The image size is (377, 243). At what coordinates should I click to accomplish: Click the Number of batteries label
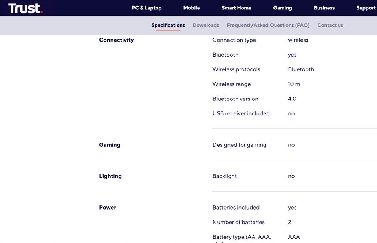pos(238,222)
